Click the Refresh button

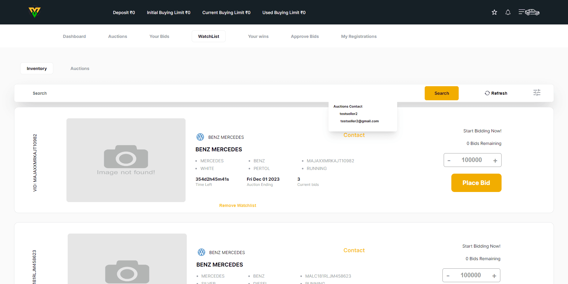coord(496,93)
